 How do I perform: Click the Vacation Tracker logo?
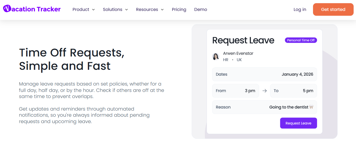click(32, 9)
